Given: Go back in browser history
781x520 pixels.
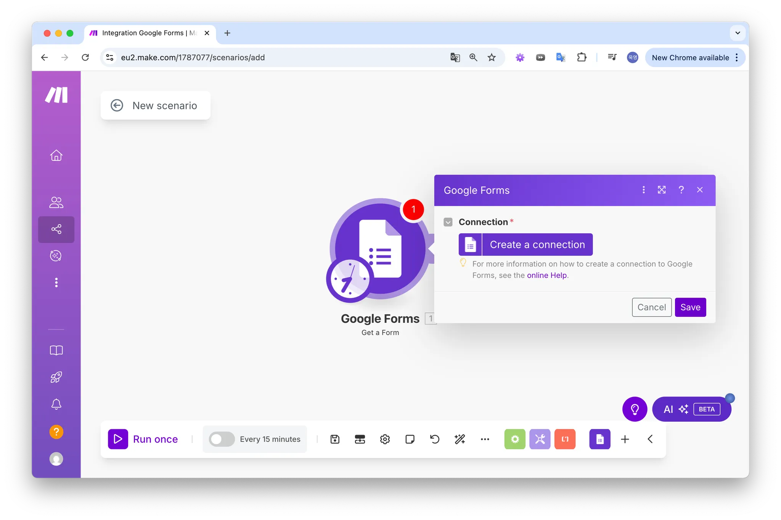Looking at the screenshot, I should [45, 58].
